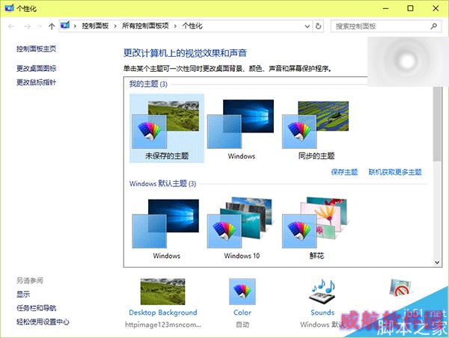Open Color settings icon
Image resolution: width=449 pixels, height=338 pixels.
[242, 292]
